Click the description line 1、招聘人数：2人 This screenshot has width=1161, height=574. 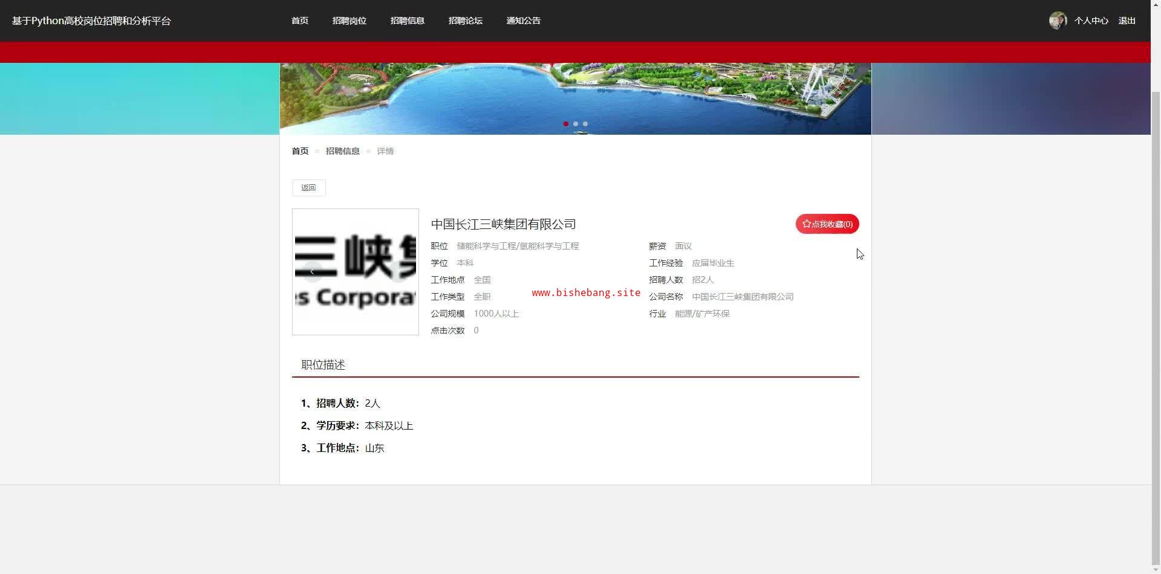[340, 404]
